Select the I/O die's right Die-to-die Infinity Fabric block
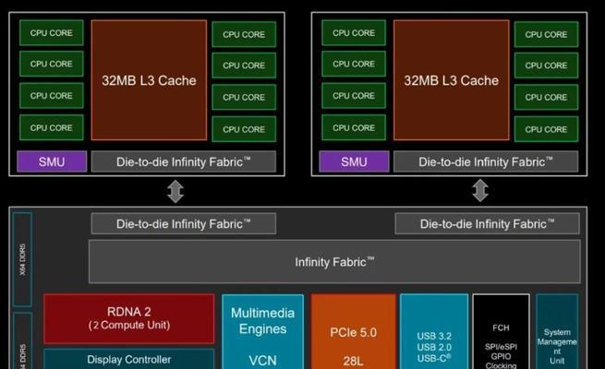Viewport: 605px width, 369px height. (x=488, y=223)
